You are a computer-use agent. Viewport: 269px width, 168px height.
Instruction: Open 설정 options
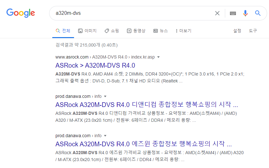(x=237, y=31)
